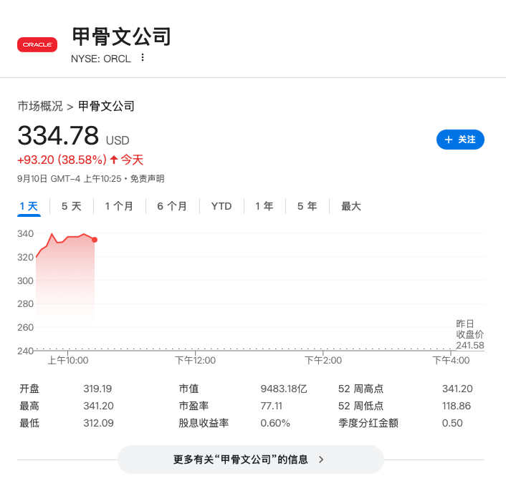Image resolution: width=506 pixels, height=501 pixels.
Task: Switch to the 1 个月 range tab
Action: coord(119,206)
